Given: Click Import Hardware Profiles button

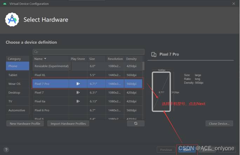Looking at the screenshot, I should pos(68,124).
